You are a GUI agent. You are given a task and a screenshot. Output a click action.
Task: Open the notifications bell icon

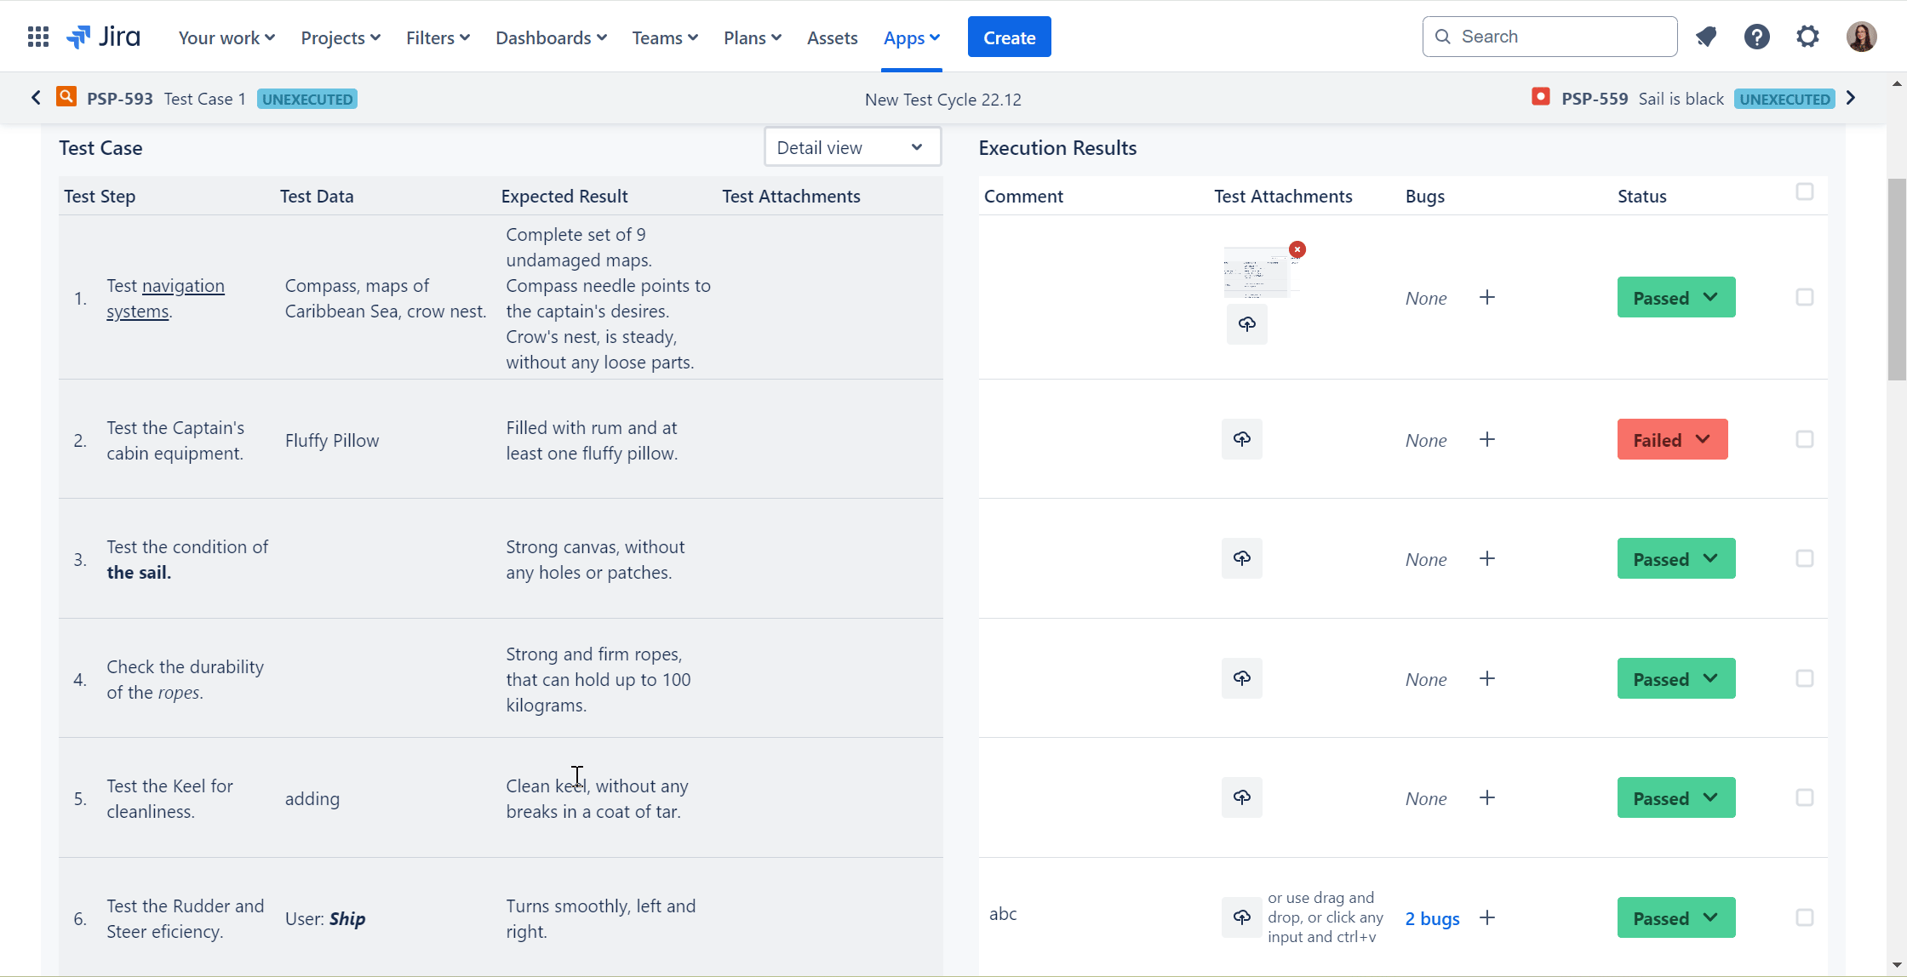(x=1706, y=37)
